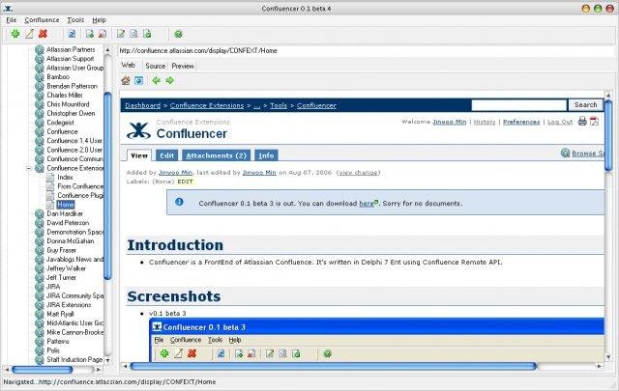Click the printer icon in page header
This screenshot has width=619, height=391.
pos(582,122)
